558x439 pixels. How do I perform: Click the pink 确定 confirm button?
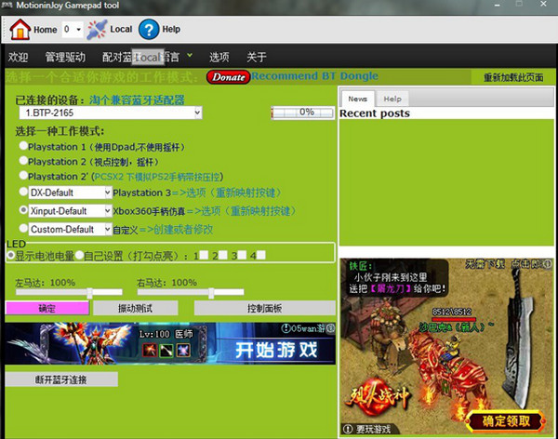click(x=47, y=308)
